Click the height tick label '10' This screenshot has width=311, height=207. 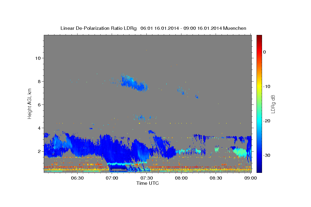tap(38, 58)
